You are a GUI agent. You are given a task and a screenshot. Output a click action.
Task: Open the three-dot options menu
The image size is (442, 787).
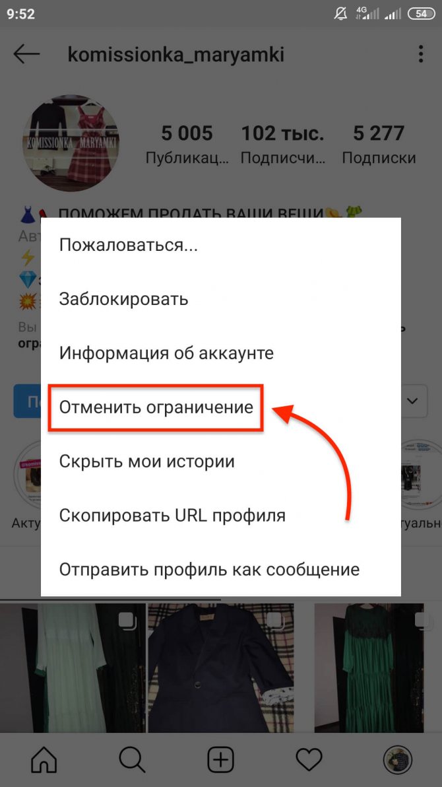420,54
